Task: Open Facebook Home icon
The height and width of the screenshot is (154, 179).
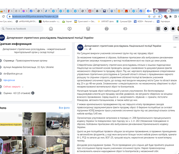Action: tap(51, 29)
